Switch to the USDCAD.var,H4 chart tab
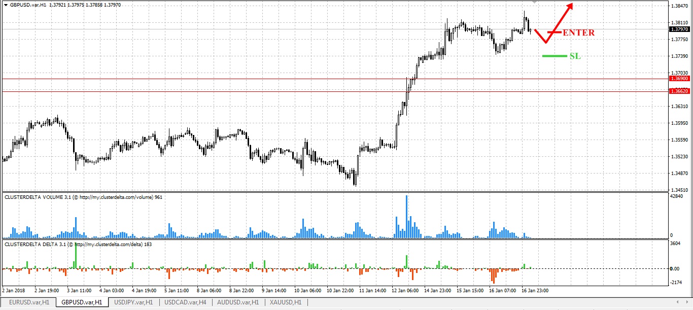The width and height of the screenshot is (693, 310). [185, 302]
